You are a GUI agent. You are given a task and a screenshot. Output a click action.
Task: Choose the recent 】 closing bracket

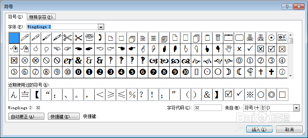point(218,94)
